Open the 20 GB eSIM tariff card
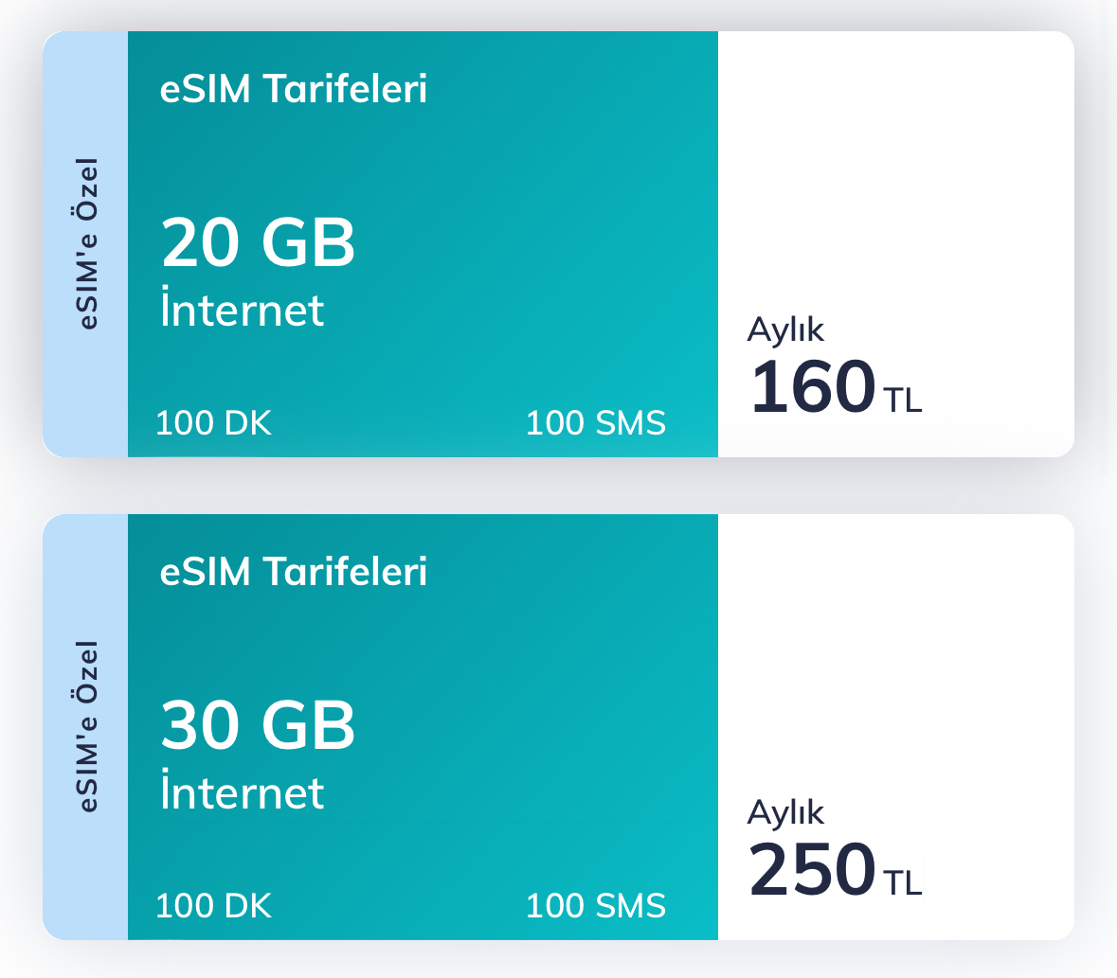The width and height of the screenshot is (1117, 978). pyautogui.click(x=558, y=244)
